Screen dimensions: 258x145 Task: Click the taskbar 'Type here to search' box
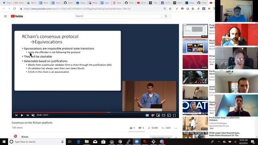coord(37,141)
